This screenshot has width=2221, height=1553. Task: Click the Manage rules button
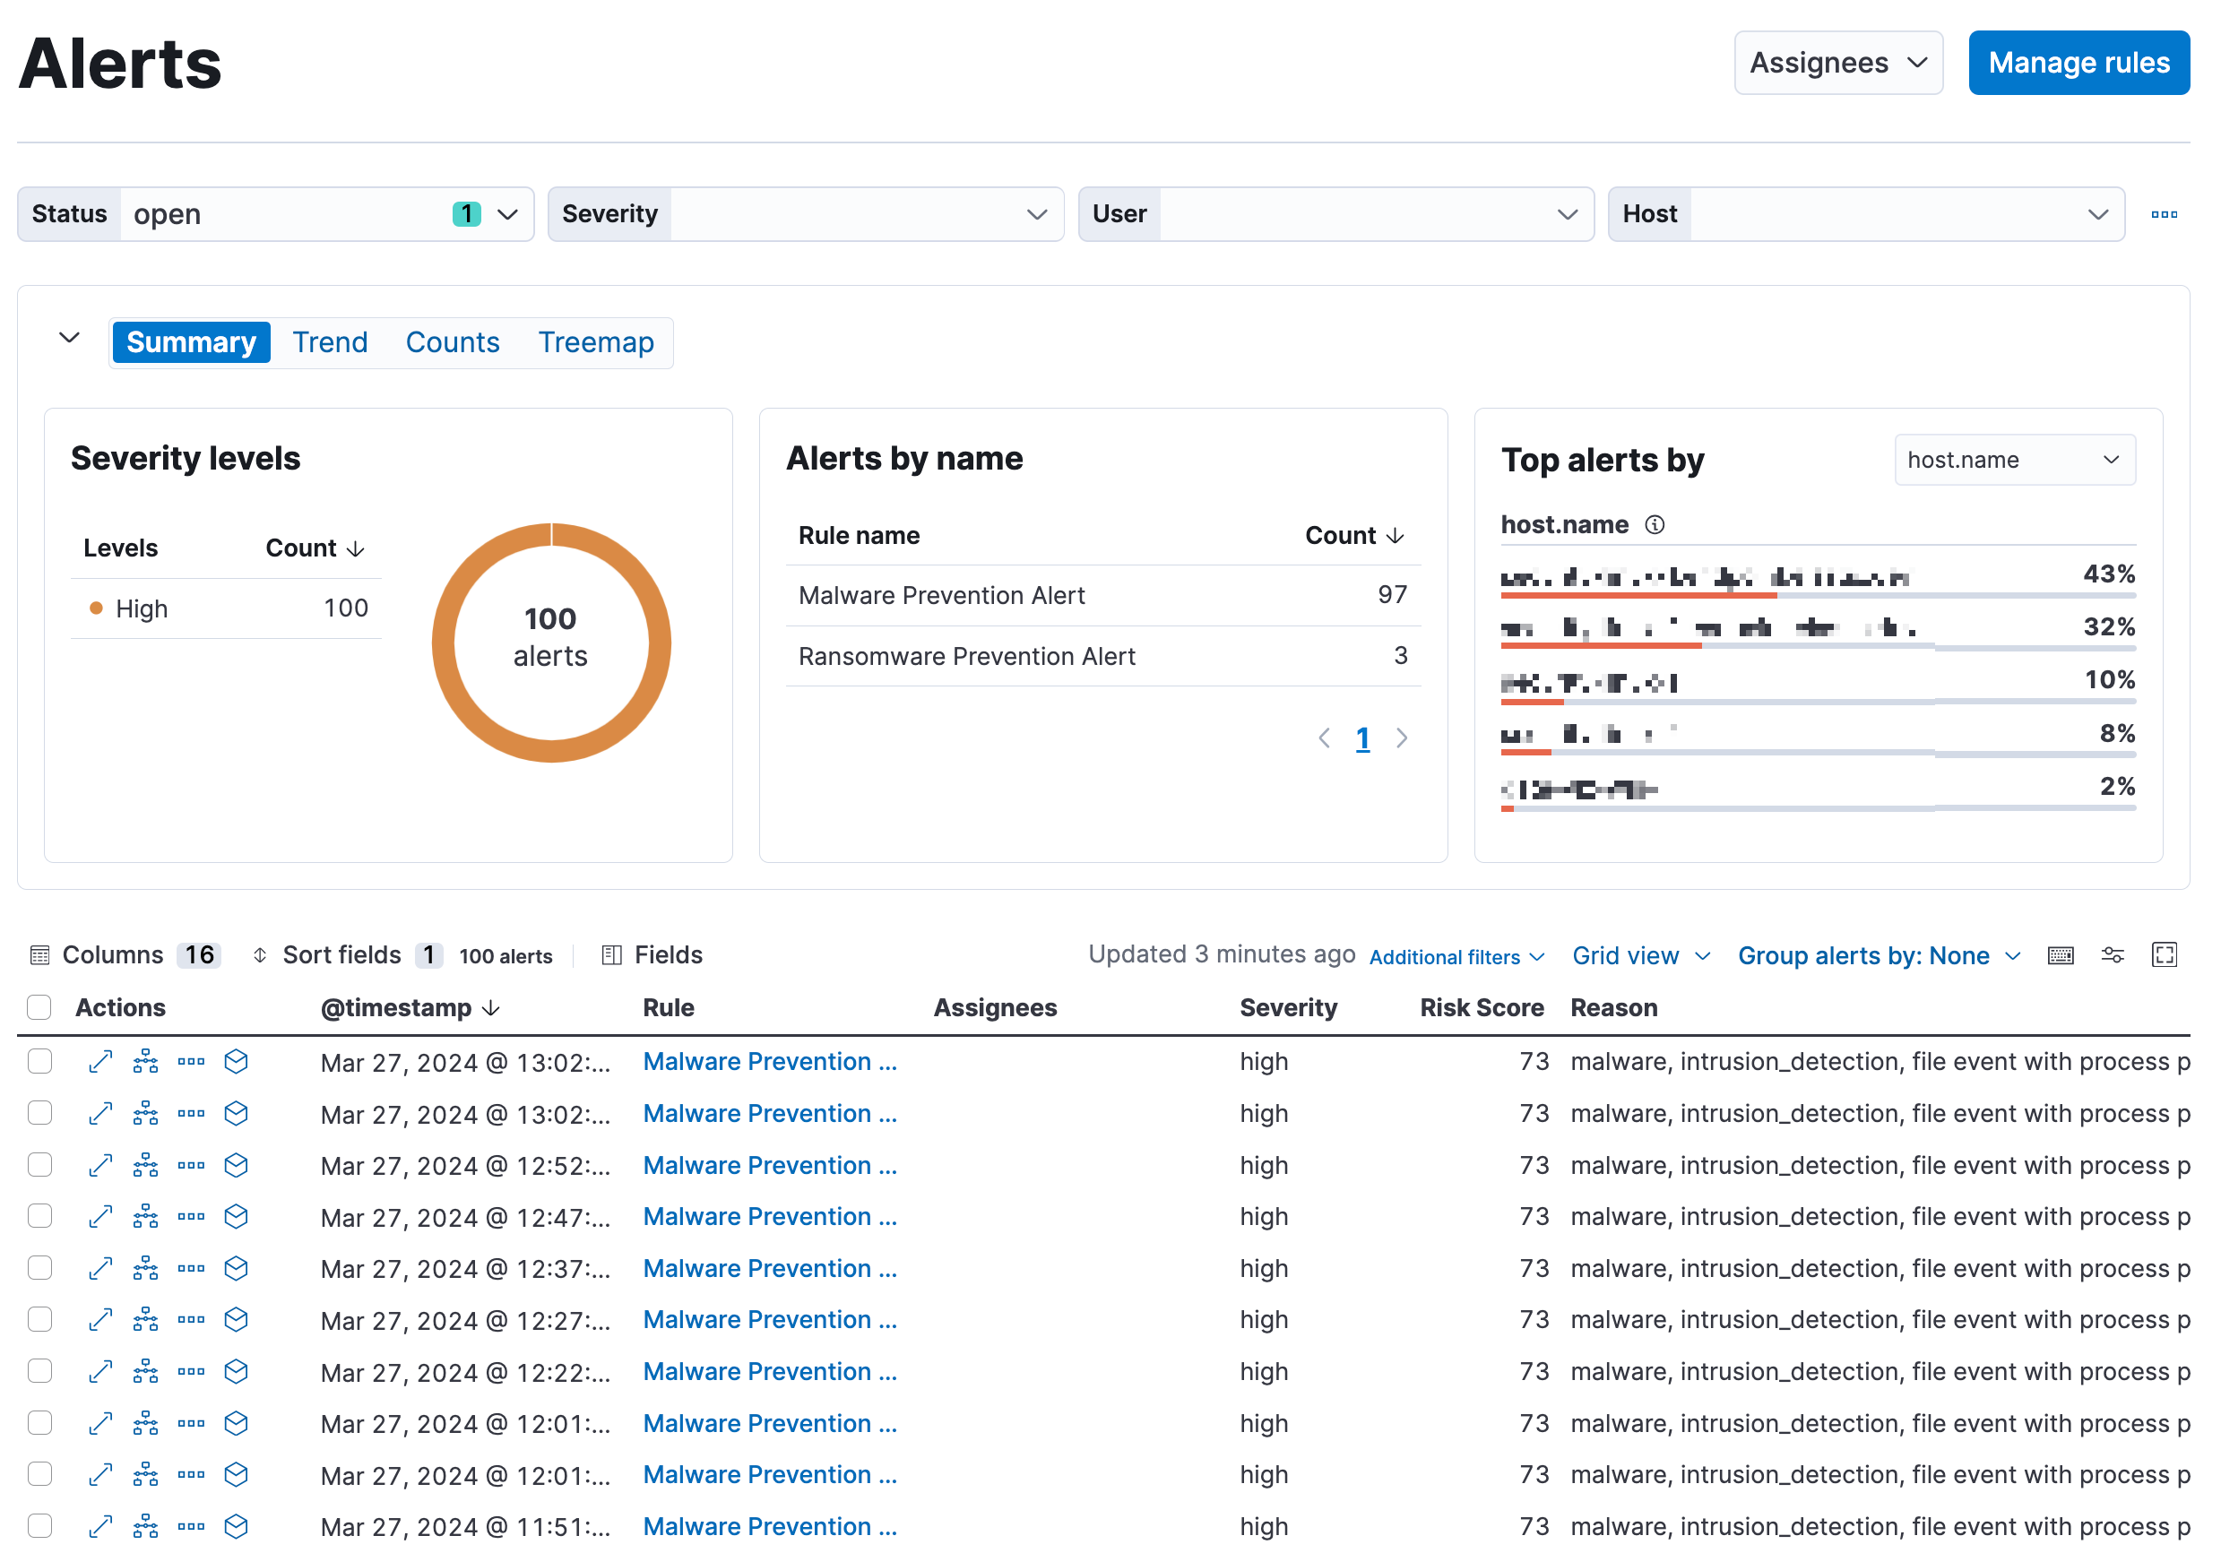coord(2078,63)
